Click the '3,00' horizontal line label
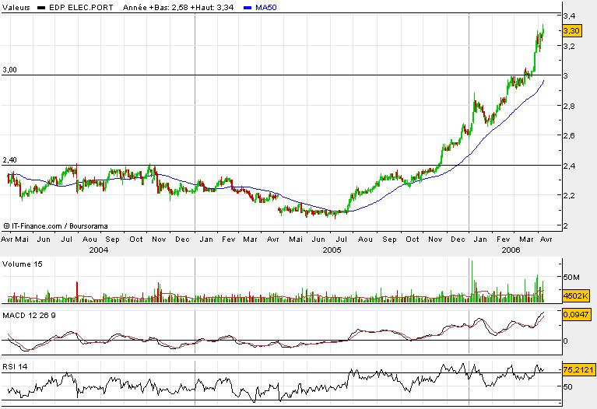597x409 pixels. pyautogui.click(x=9, y=70)
